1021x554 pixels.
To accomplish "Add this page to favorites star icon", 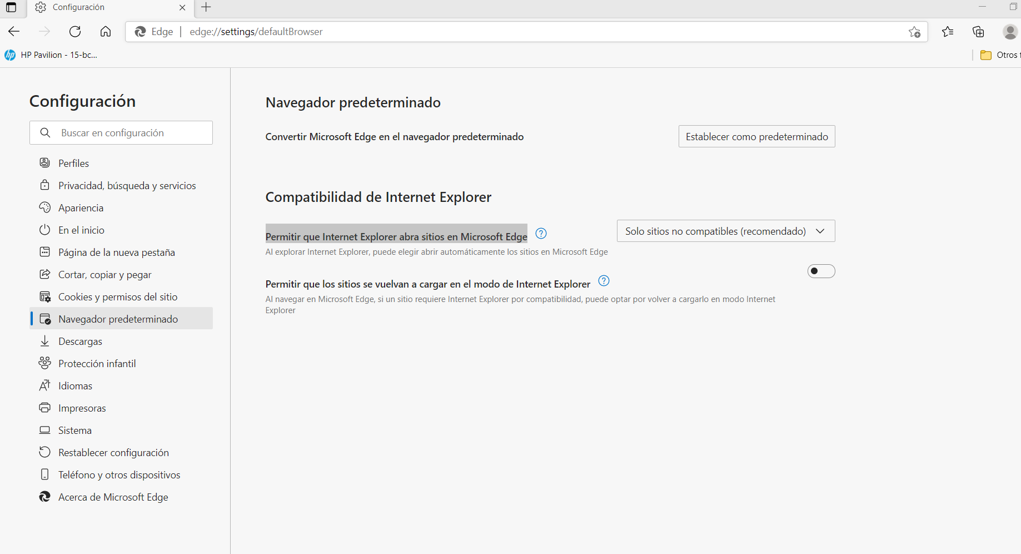I will pos(914,32).
